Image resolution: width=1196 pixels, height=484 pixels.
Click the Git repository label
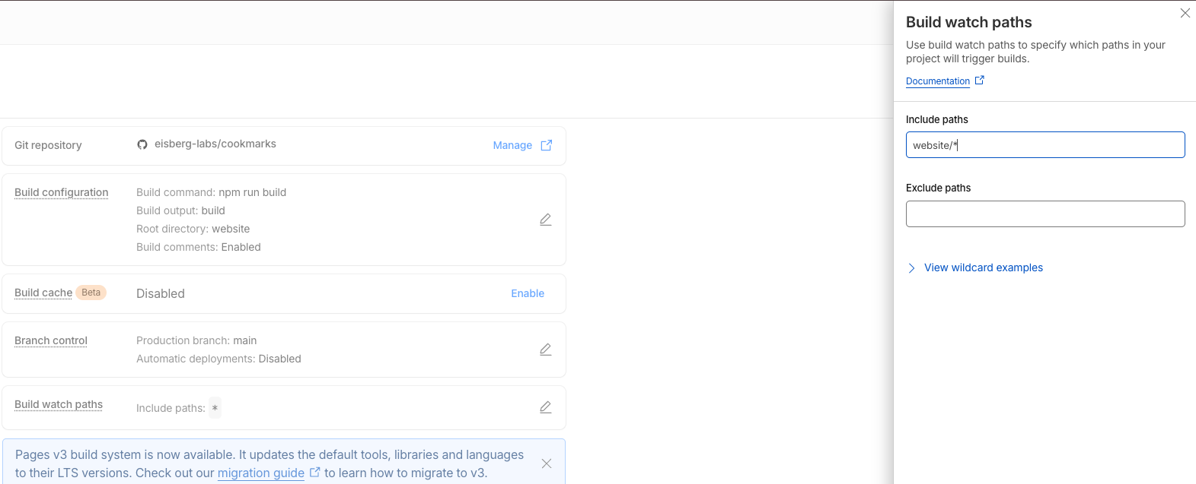(48, 145)
